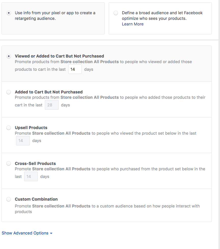Image resolution: width=220 pixels, height=249 pixels.
Task: Click the 14 days field under Viewed or Added
Action: pos(75,69)
